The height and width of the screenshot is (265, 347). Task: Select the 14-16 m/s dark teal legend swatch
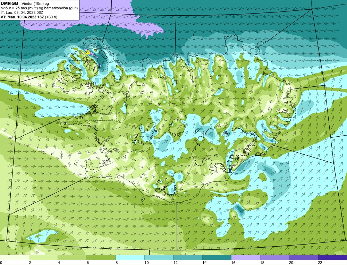217,258
